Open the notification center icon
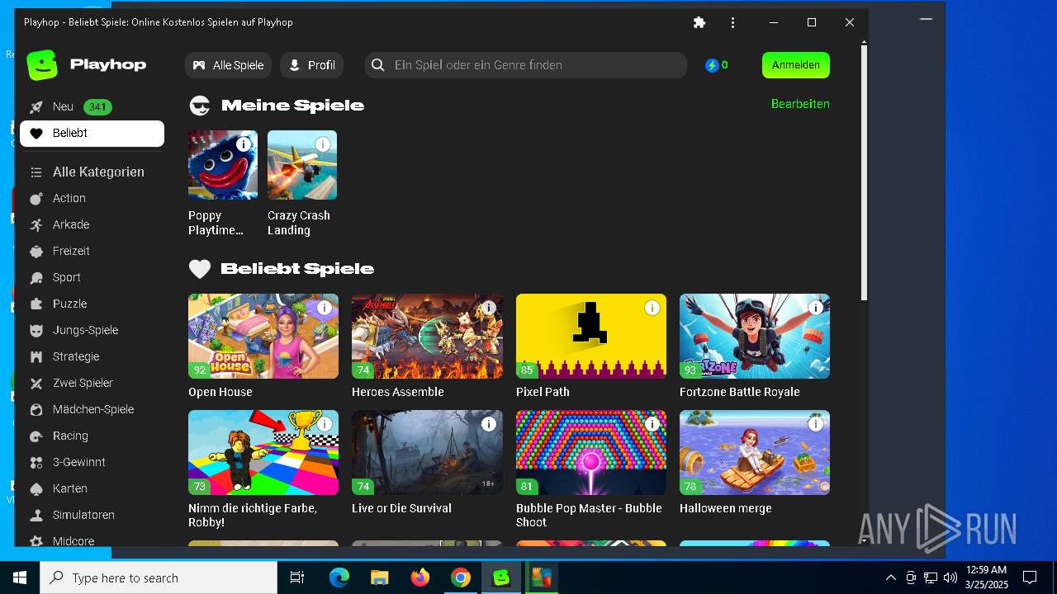Screen dimensions: 1057x594 [1030, 577]
